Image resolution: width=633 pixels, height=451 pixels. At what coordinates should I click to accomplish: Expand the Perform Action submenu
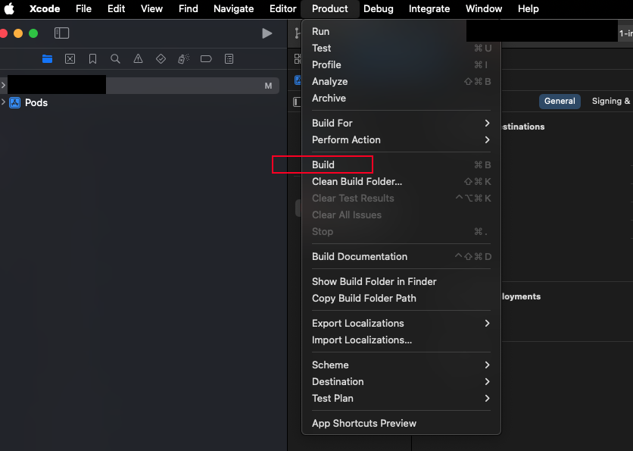(x=401, y=139)
